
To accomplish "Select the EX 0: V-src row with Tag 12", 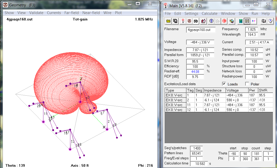I will (x=219, y=110).
